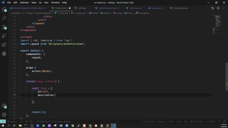Click line number 77 in the gutter
Screen dimensions: 228x128
pos(14,95)
